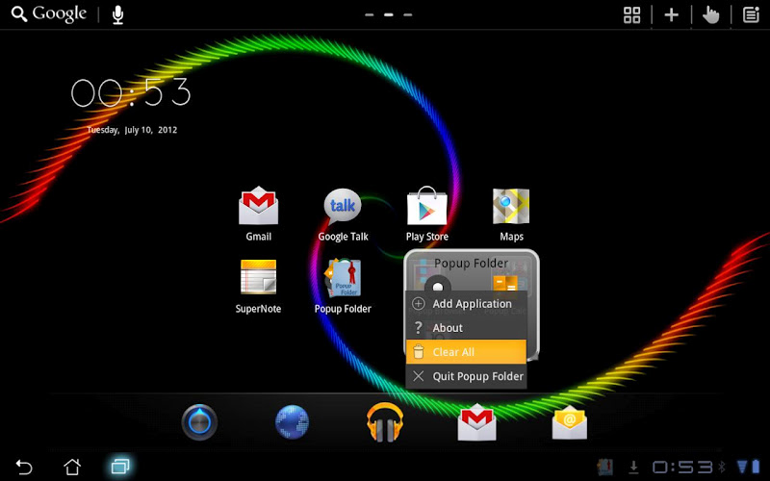
Task: Open the recent apps button
Action: point(119,466)
